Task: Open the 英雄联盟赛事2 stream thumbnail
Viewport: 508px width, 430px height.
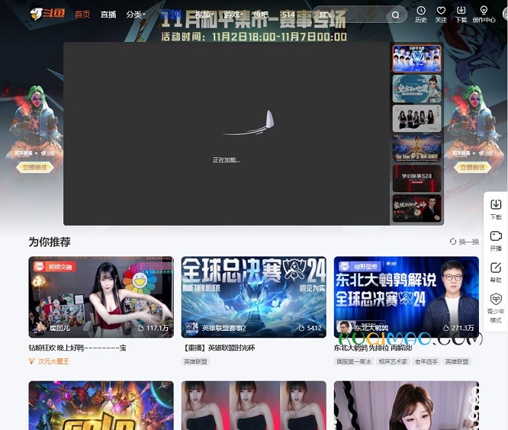Action: tap(254, 297)
